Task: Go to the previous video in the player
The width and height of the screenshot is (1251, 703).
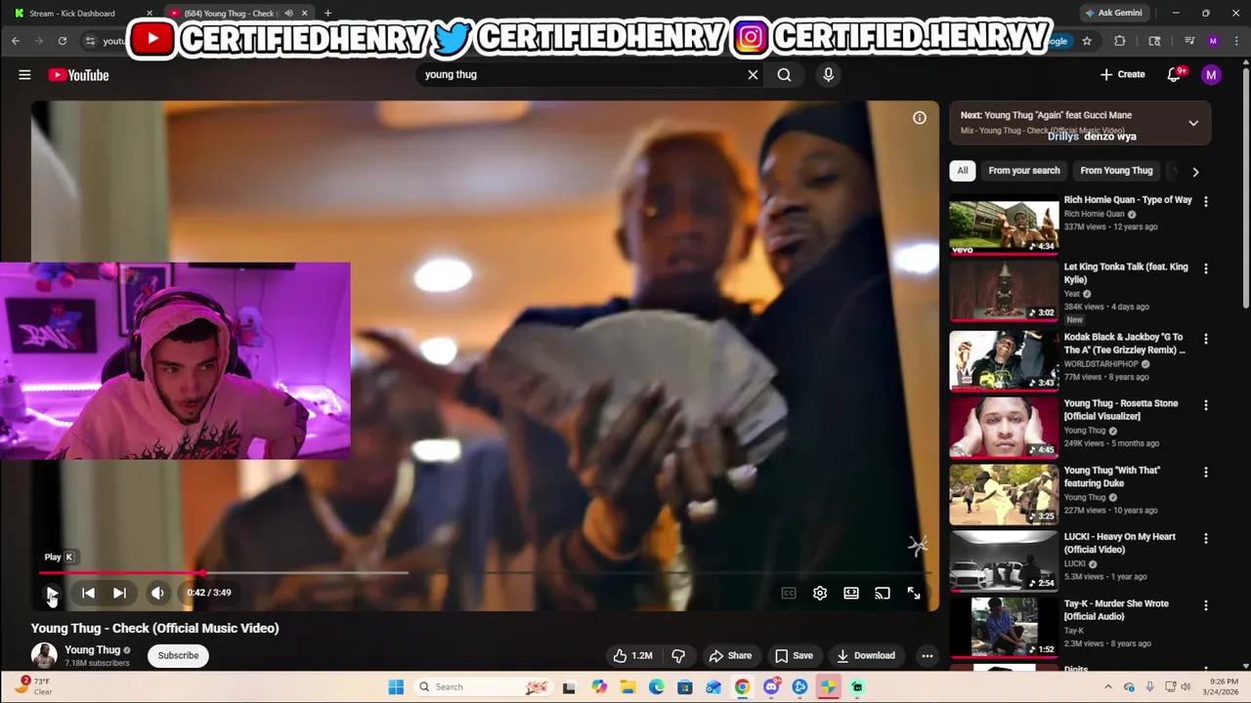Action: click(88, 593)
